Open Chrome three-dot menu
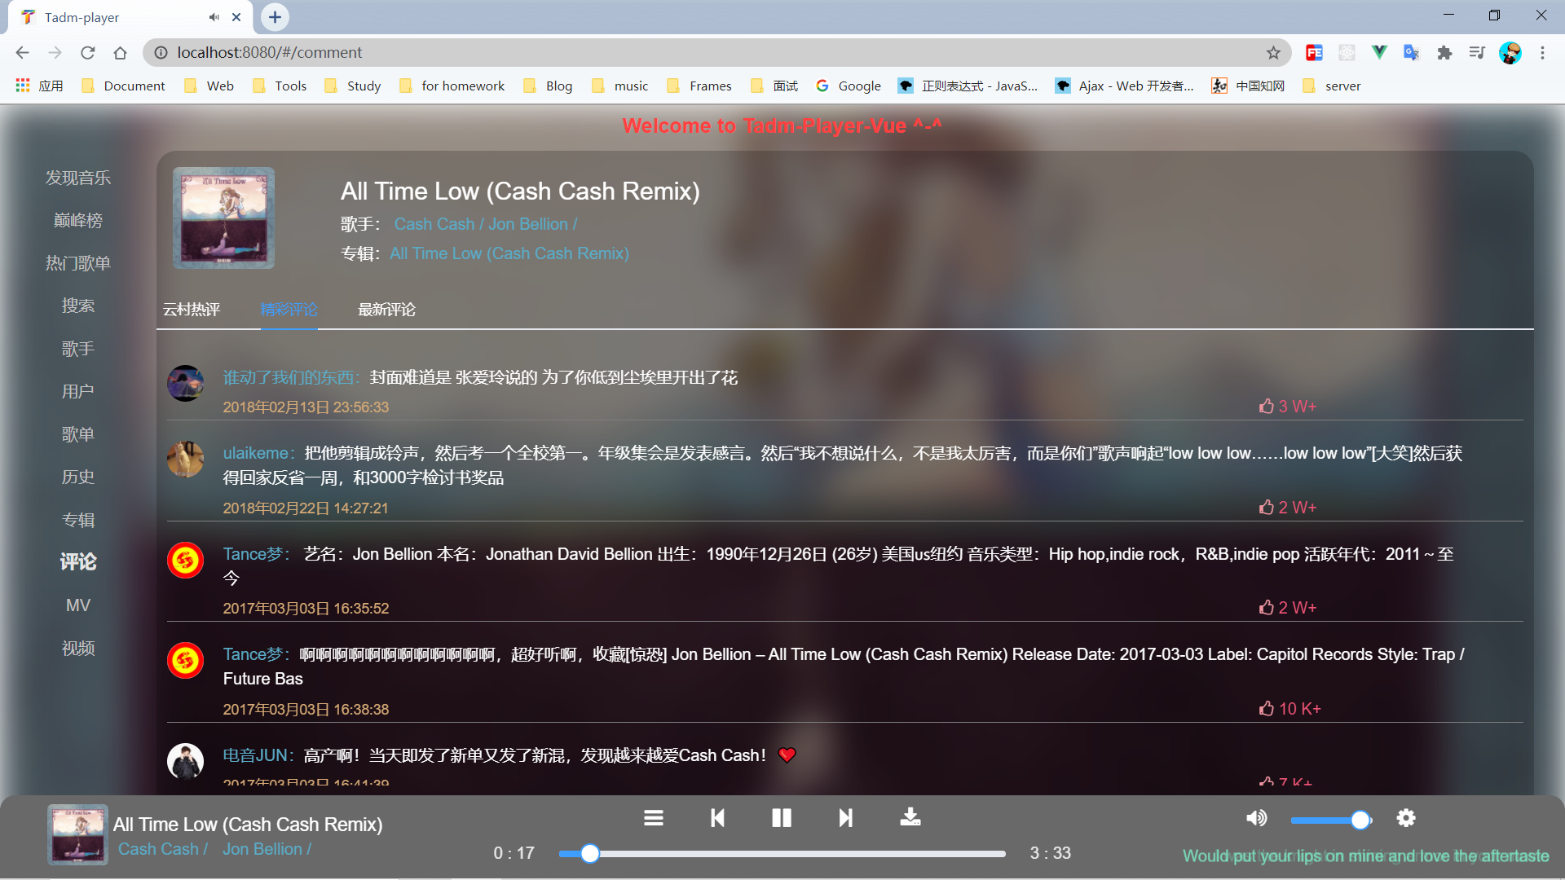Viewport: 1565px width, 880px height. point(1542,53)
